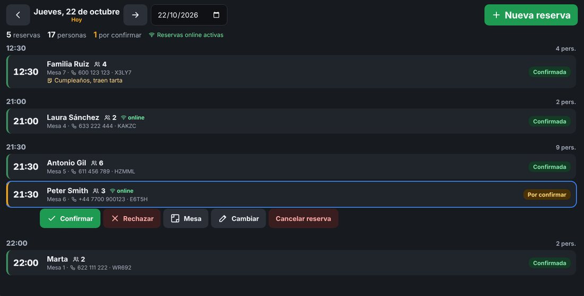584x296 pixels.
Task: Edit the reservation with Cambiar
Action: (238, 218)
